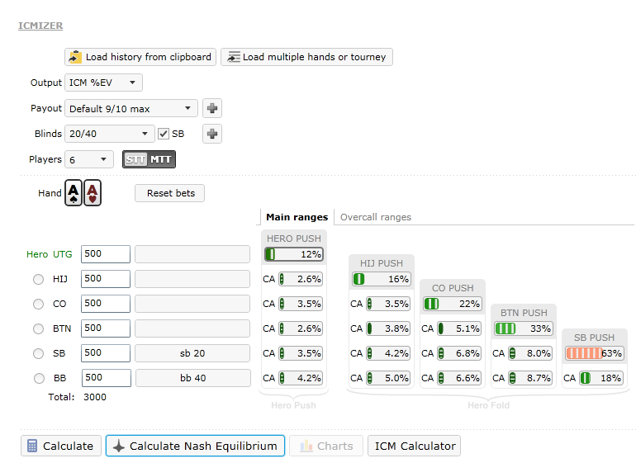Image resolution: width=636 pixels, height=463 pixels.
Task: Click the BTN PUSH 33% range bar
Action: tap(524, 328)
